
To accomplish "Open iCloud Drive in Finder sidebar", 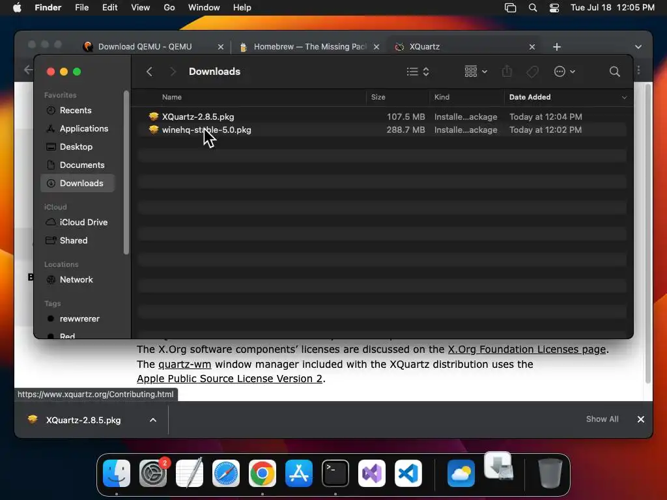I will (78, 223).
